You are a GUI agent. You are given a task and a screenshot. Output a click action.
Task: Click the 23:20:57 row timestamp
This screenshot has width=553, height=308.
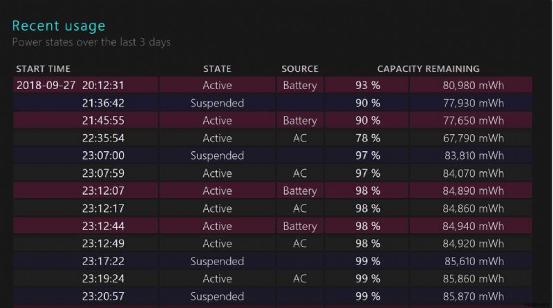pyautogui.click(x=103, y=296)
